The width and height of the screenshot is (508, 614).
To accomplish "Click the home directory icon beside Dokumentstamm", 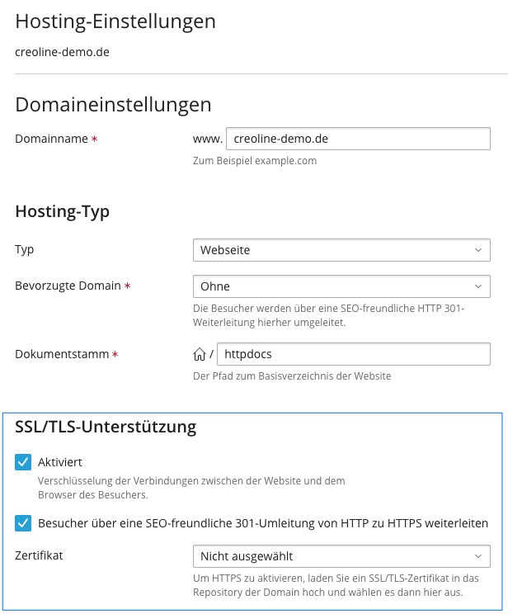I will 200,354.
